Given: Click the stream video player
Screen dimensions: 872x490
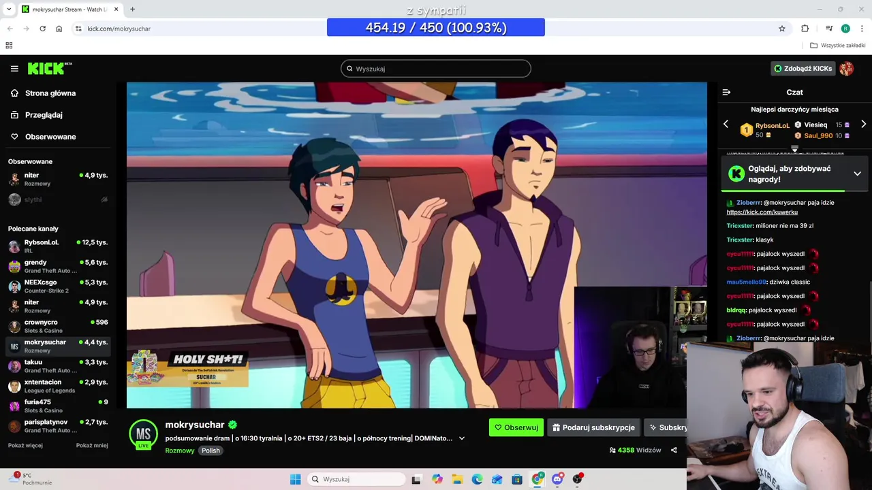Looking at the screenshot, I should click(x=417, y=245).
